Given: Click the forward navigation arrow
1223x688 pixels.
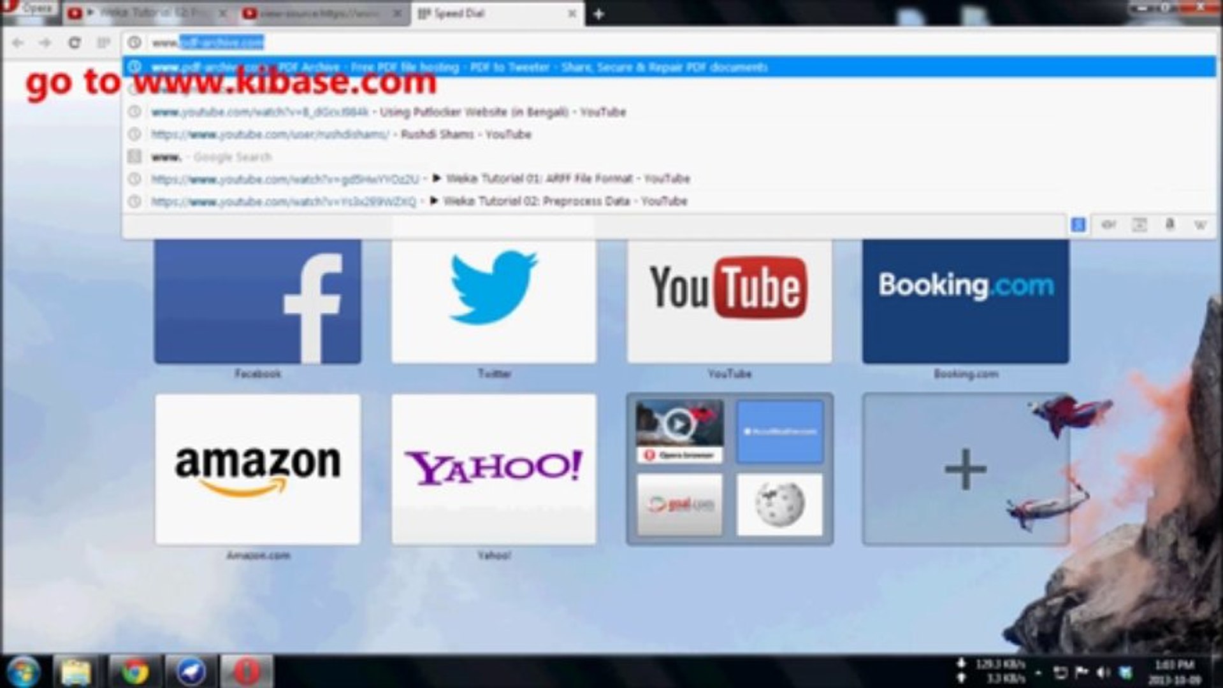Looking at the screenshot, I should pos(43,43).
